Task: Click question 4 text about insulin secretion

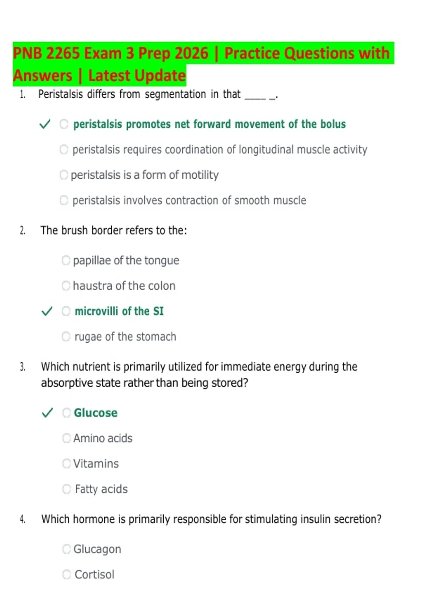Action: click(x=211, y=519)
